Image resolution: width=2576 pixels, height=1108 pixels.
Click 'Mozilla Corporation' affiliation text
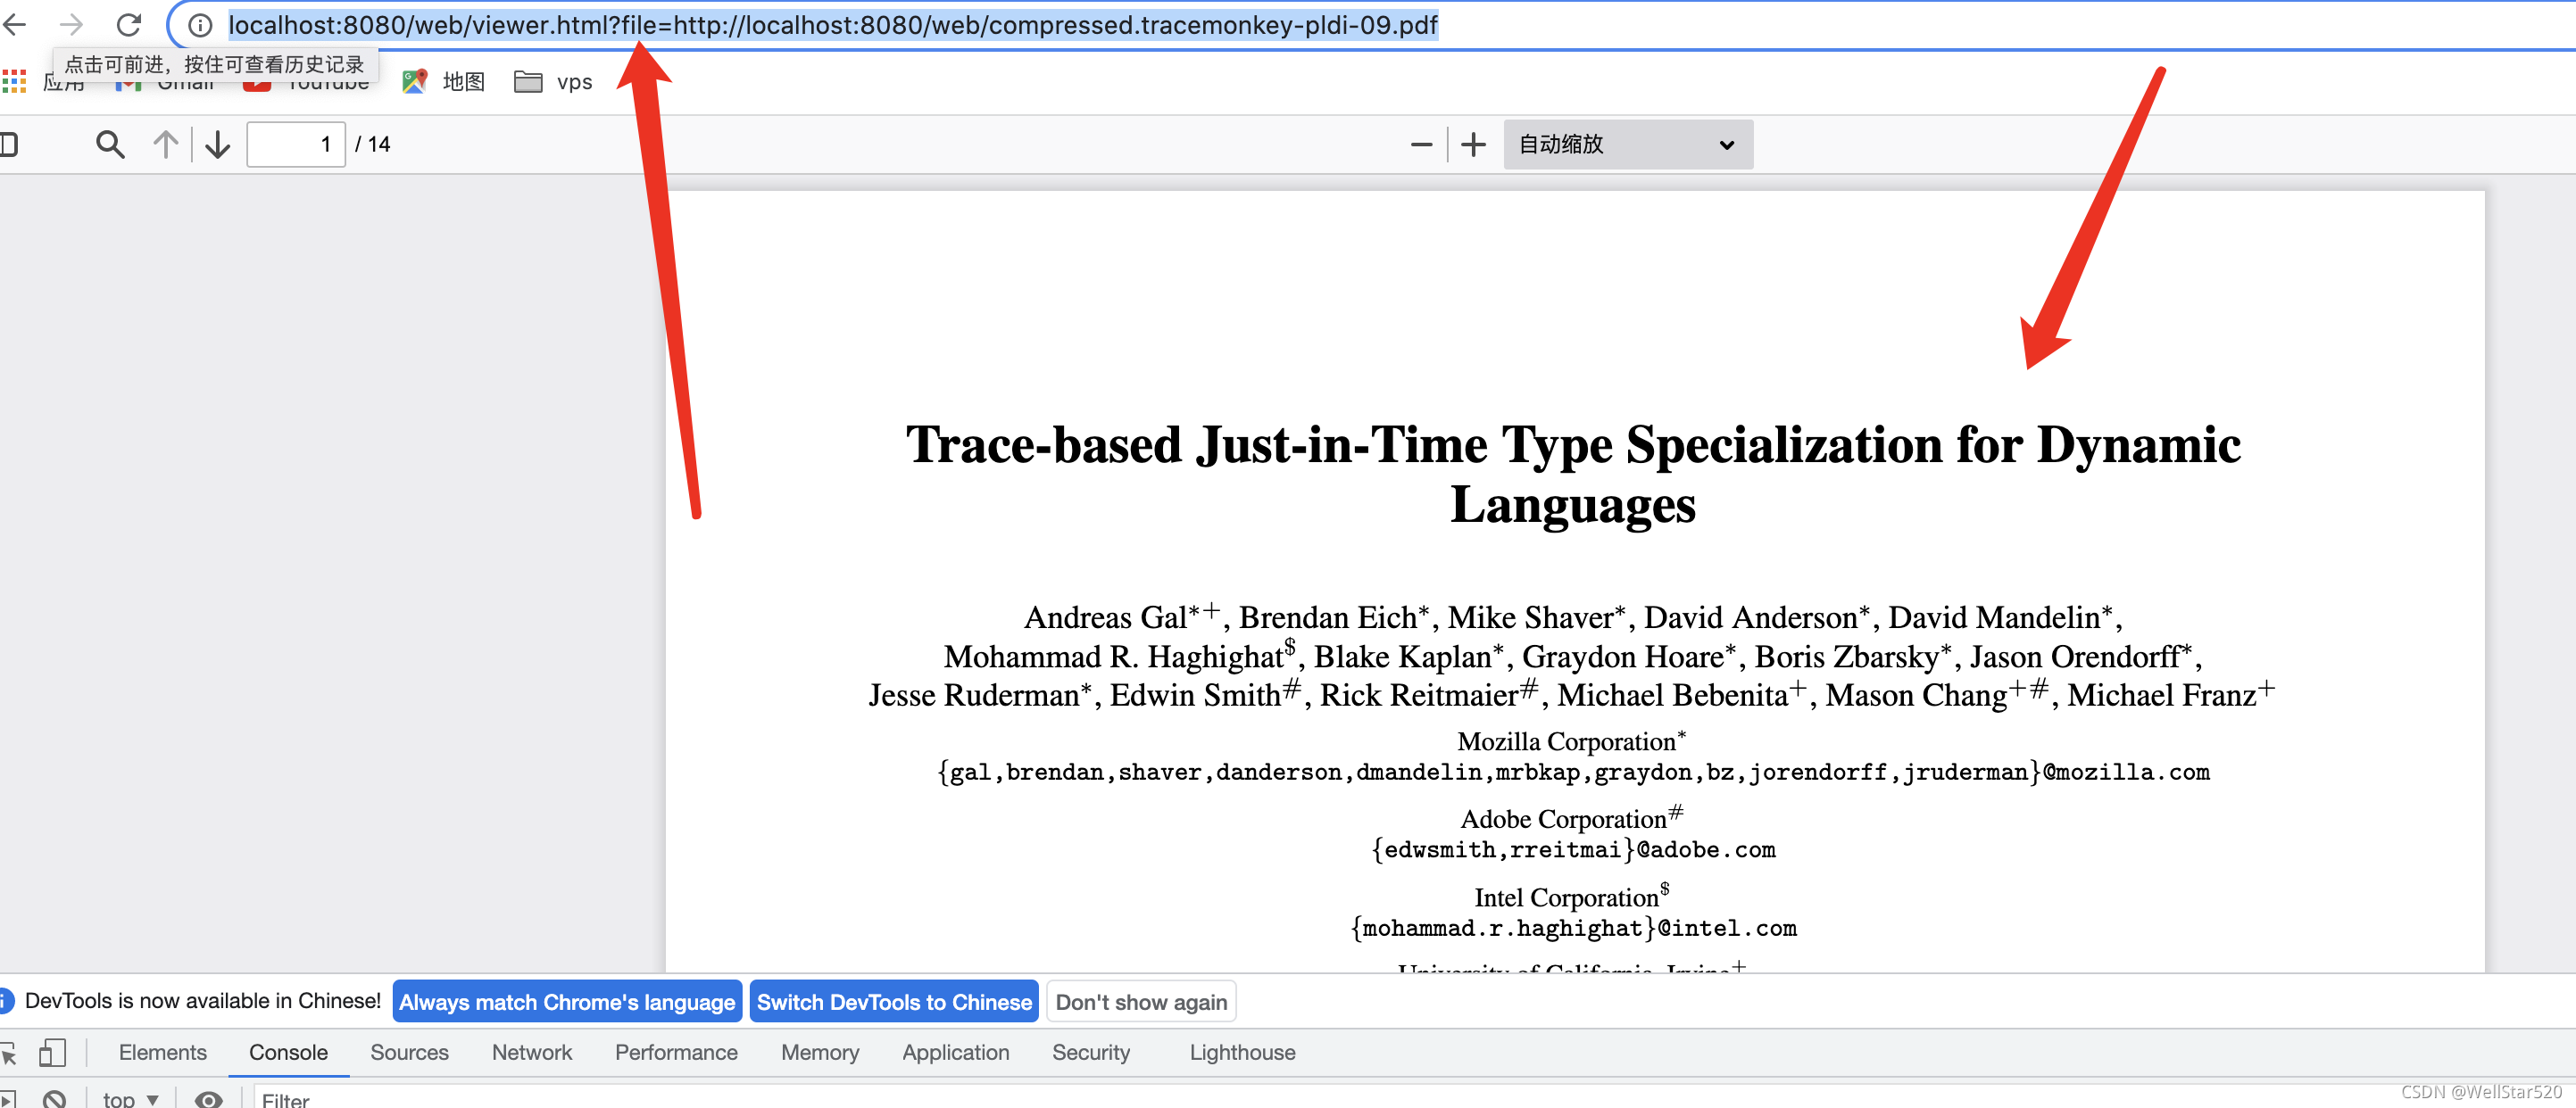click(1571, 740)
